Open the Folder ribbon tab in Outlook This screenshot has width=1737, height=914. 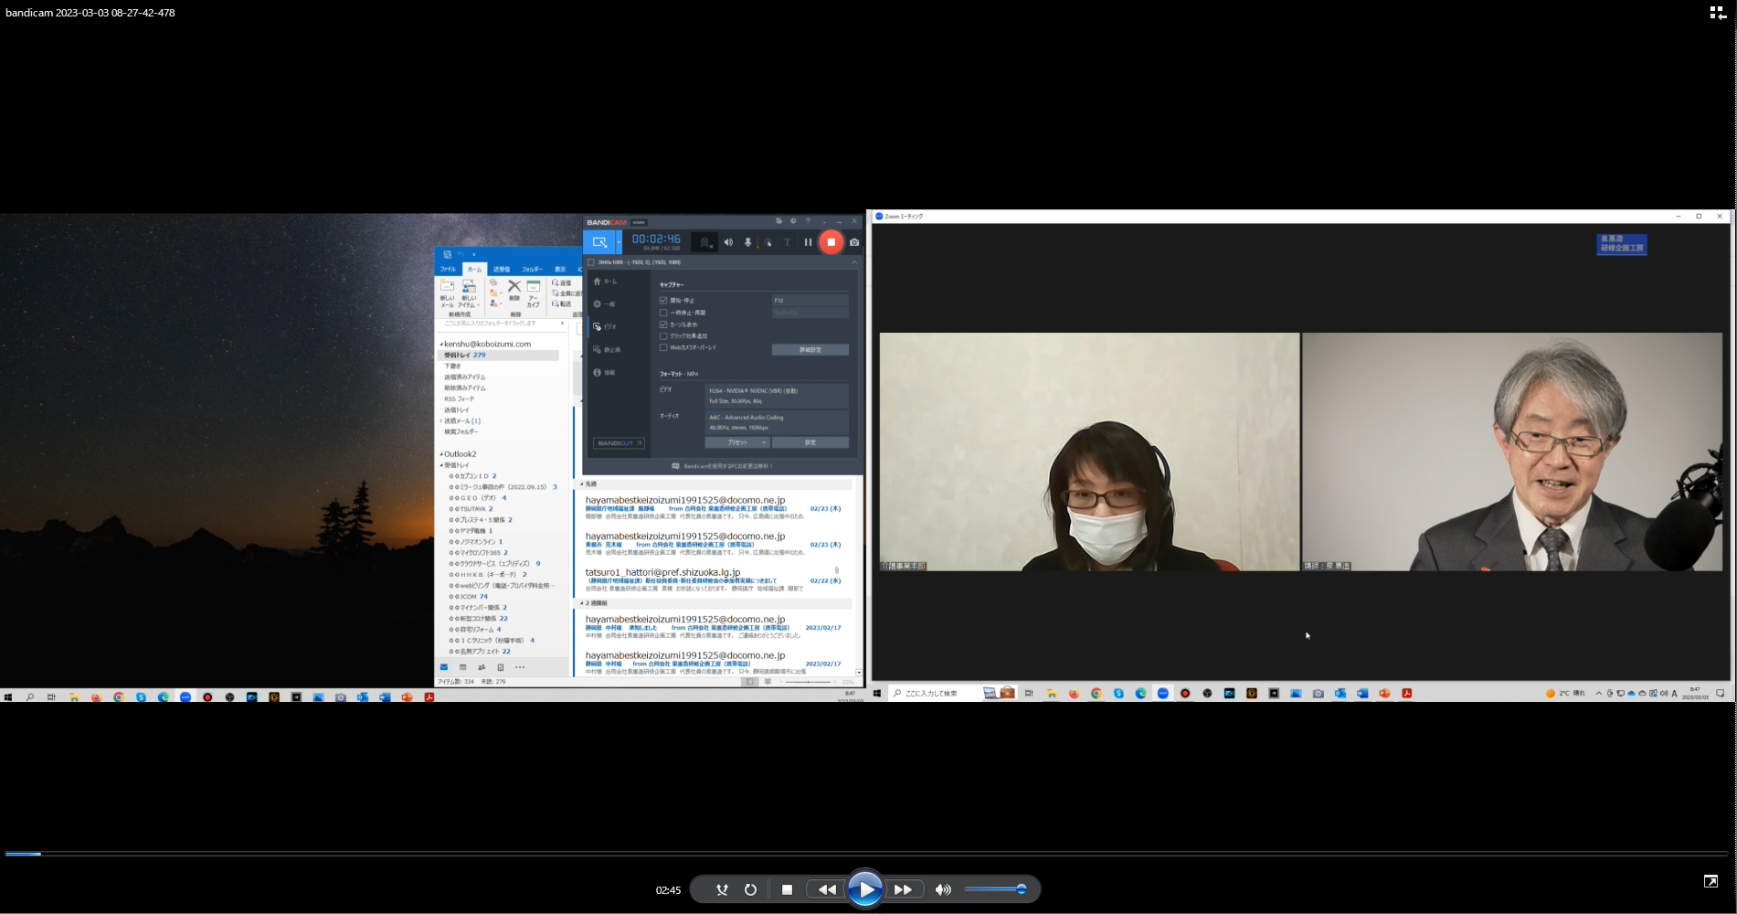pyautogui.click(x=532, y=270)
